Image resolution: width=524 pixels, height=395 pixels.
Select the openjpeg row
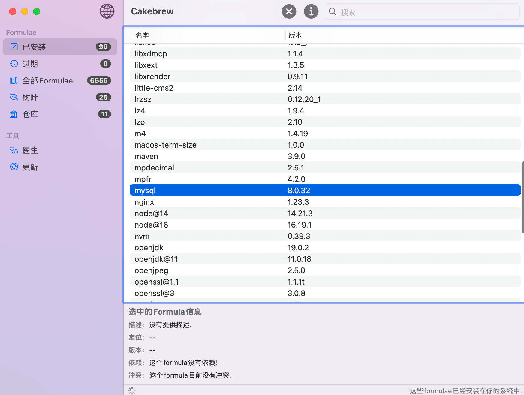(x=325, y=270)
